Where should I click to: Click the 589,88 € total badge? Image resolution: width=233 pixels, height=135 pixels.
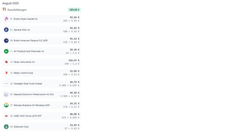pos(74,10)
